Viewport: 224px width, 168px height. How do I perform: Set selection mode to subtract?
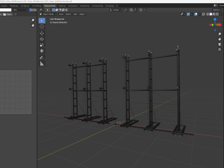click(60, 10)
